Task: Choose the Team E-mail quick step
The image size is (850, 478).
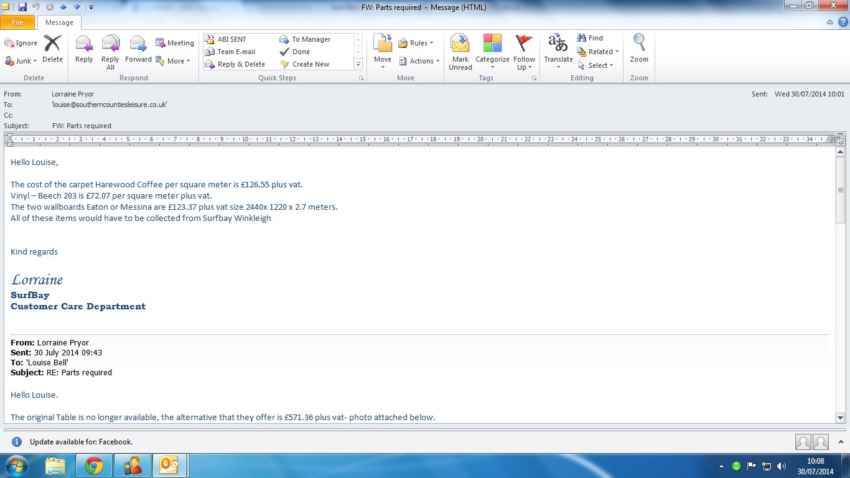Action: click(x=230, y=52)
